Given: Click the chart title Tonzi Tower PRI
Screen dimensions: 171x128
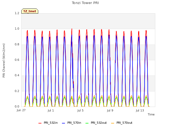Looking at the screenshot, I should [x=85, y=3].
